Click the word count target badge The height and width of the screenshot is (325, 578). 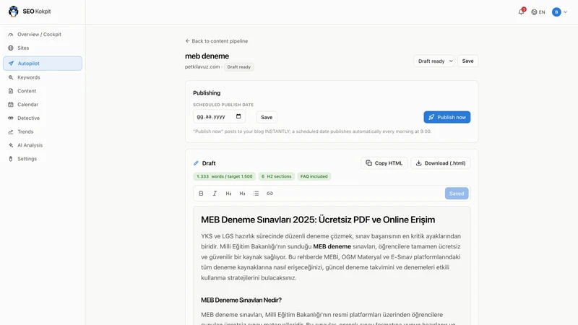pos(225,176)
